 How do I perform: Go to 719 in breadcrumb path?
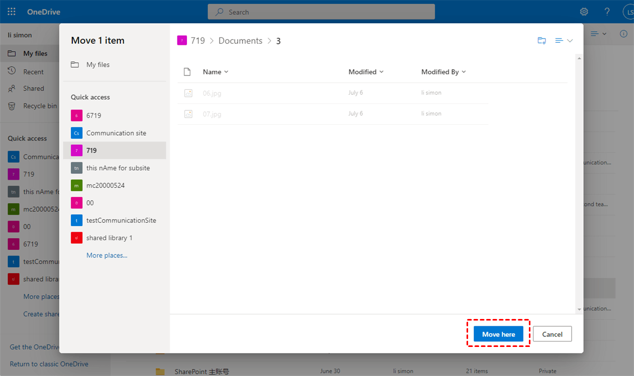click(197, 41)
